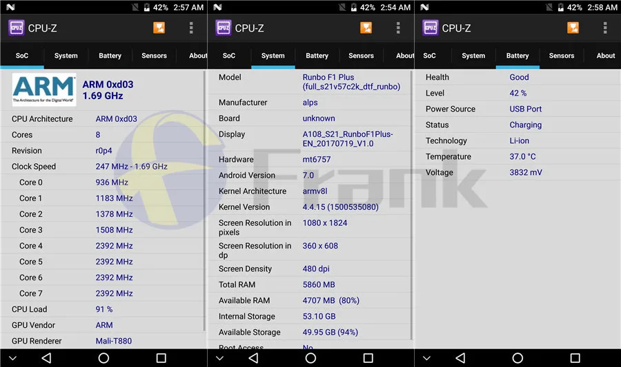Switch to the Sensors tab in the right screenshot

(562, 56)
